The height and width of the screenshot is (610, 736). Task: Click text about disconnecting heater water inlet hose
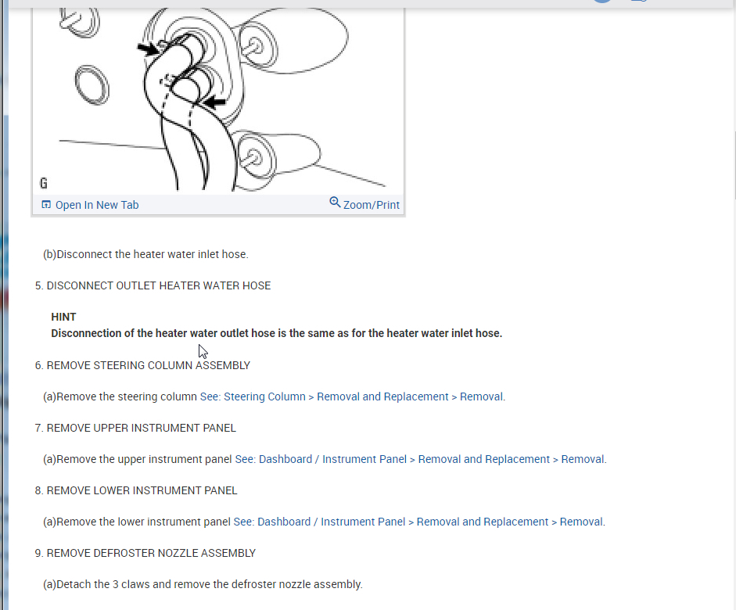pos(146,254)
